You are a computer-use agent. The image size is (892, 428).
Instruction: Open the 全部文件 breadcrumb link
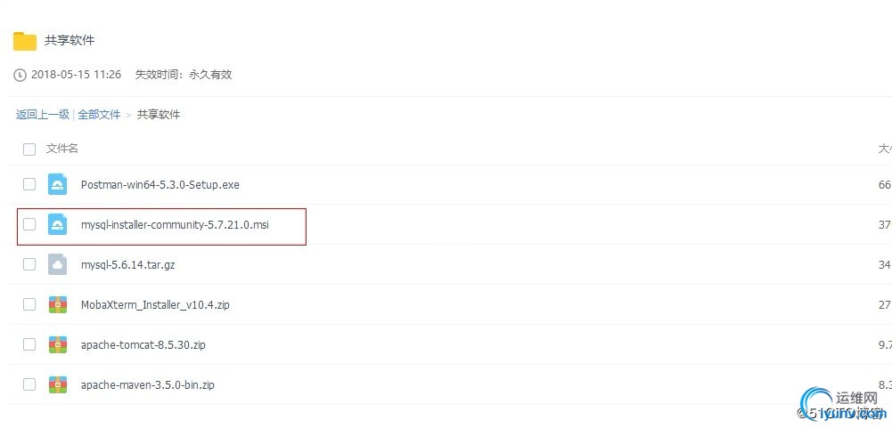99,115
